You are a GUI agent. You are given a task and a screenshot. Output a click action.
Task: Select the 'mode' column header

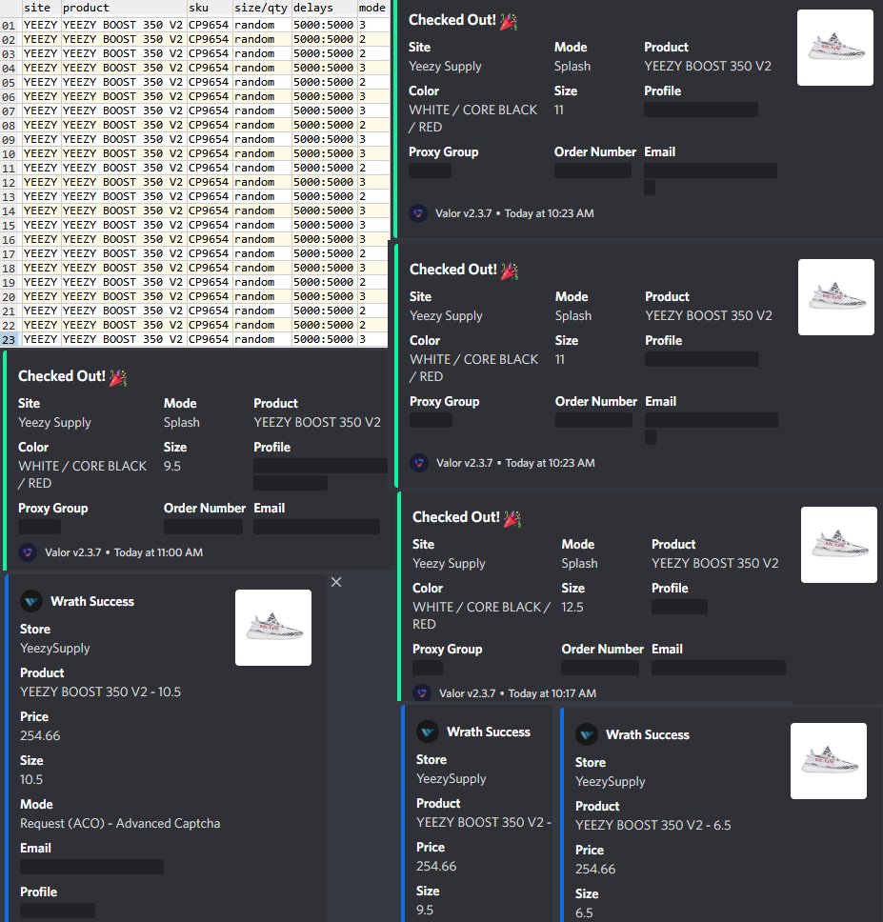click(372, 8)
